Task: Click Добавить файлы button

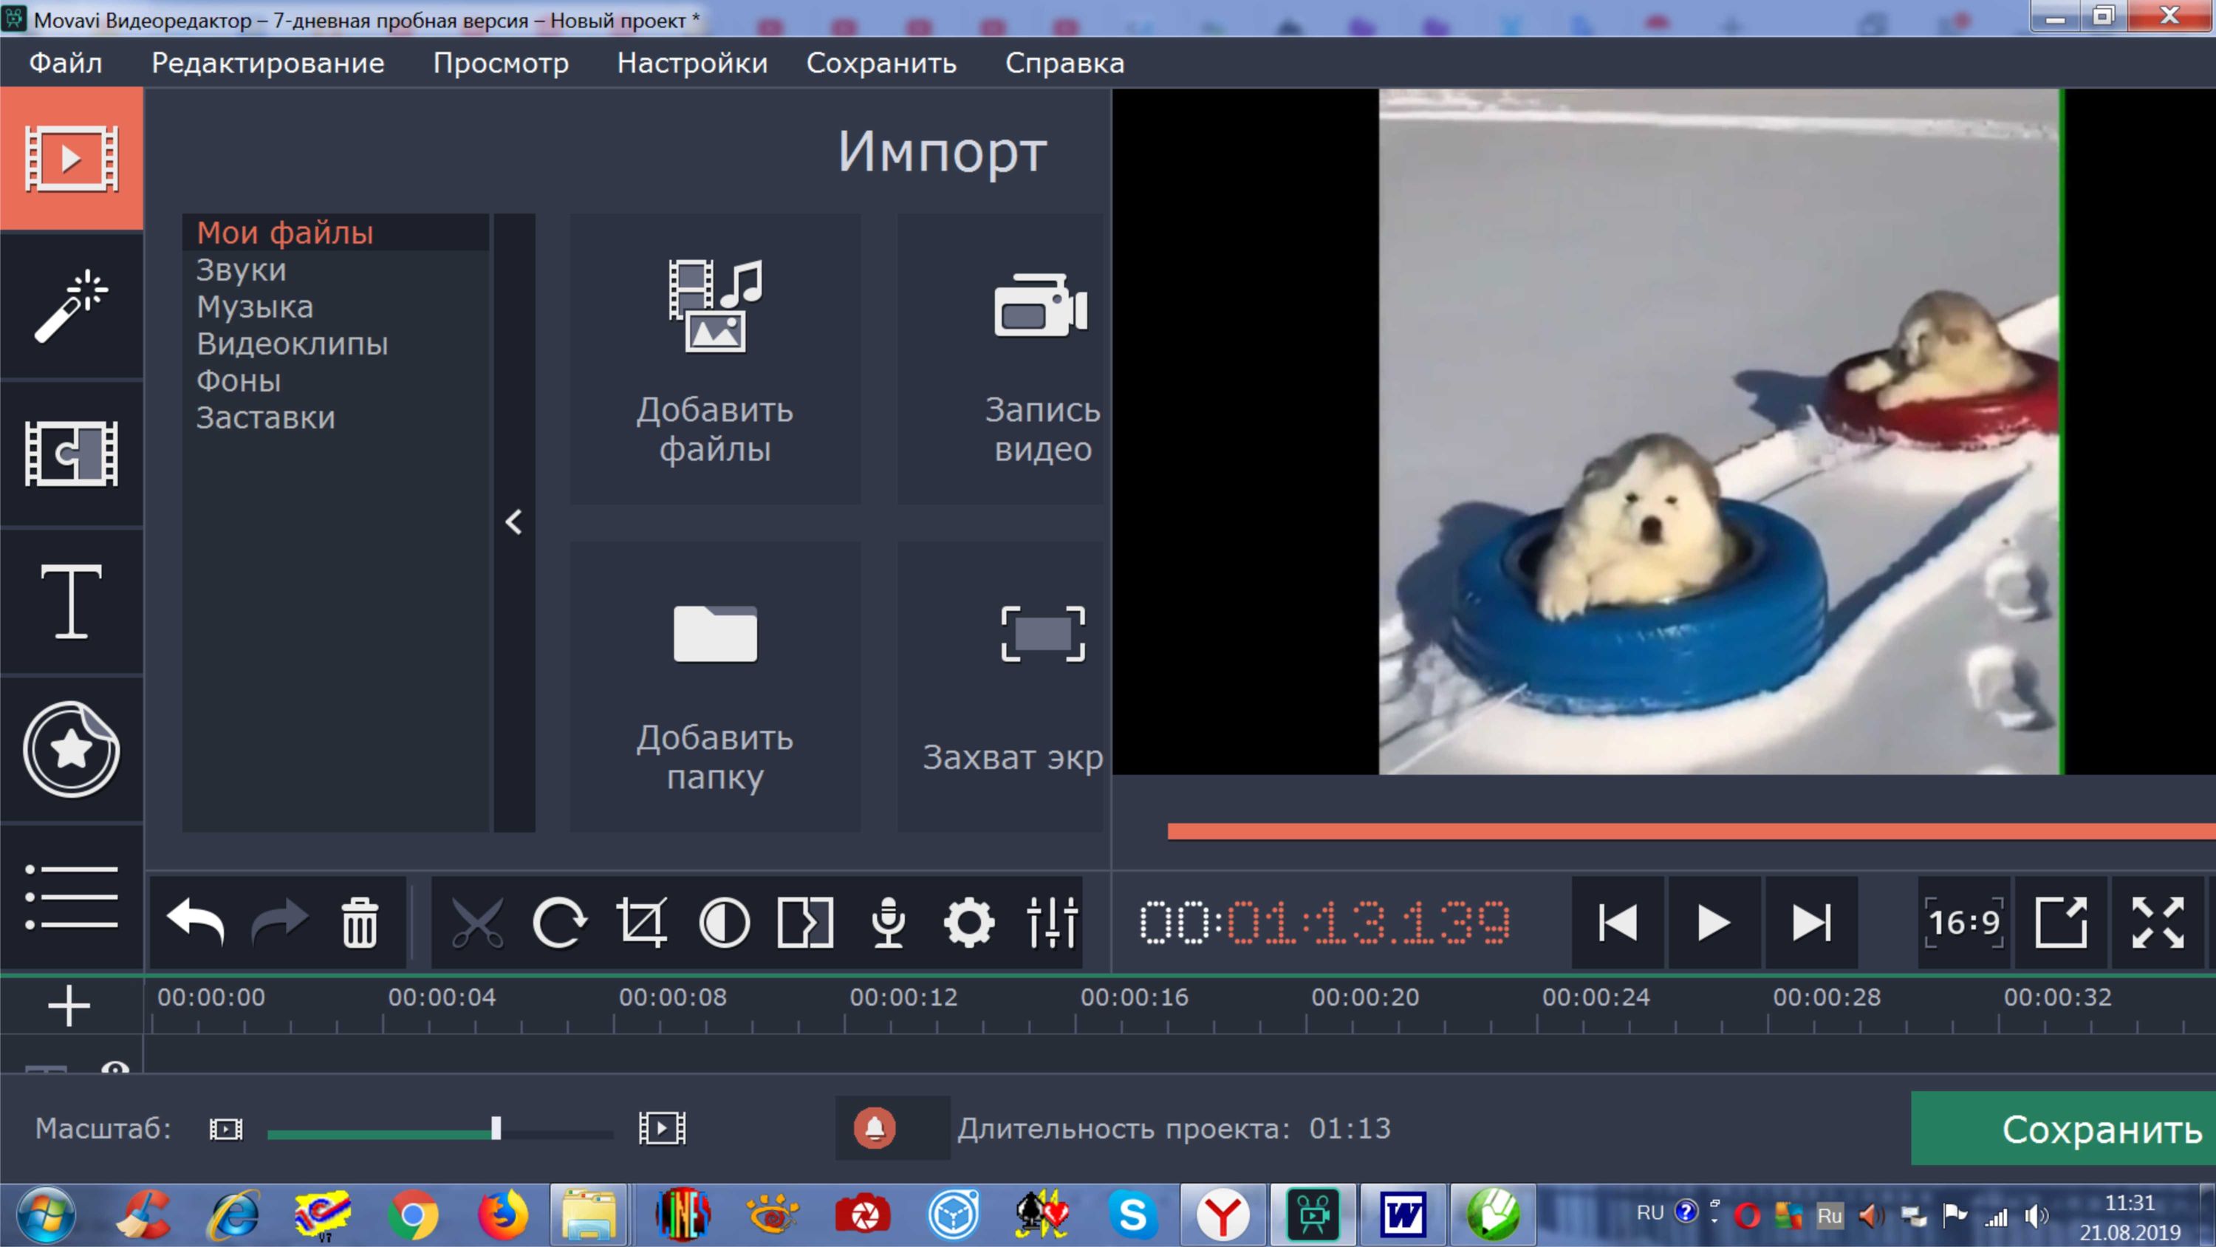Action: click(x=715, y=359)
